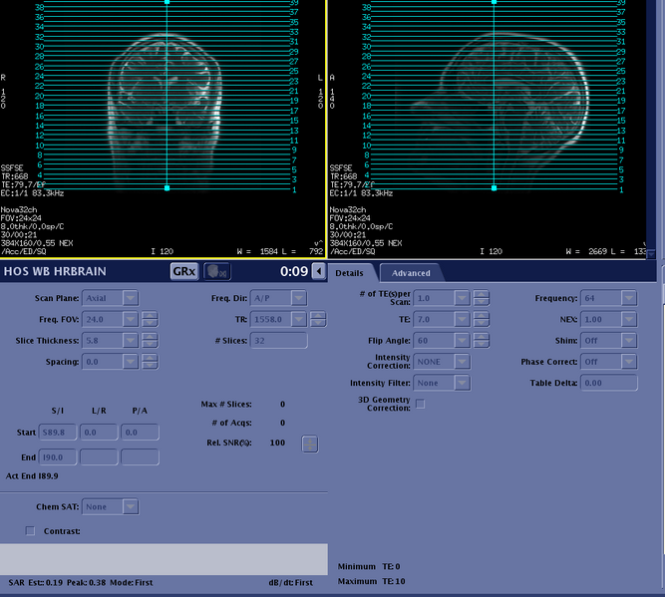Image resolution: width=665 pixels, height=597 pixels.
Task: Click the 0:09 scan time readout
Action: [x=294, y=271]
